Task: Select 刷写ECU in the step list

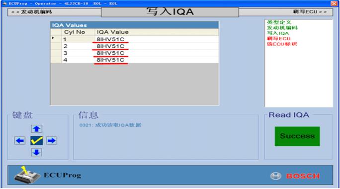Action: coord(278,39)
